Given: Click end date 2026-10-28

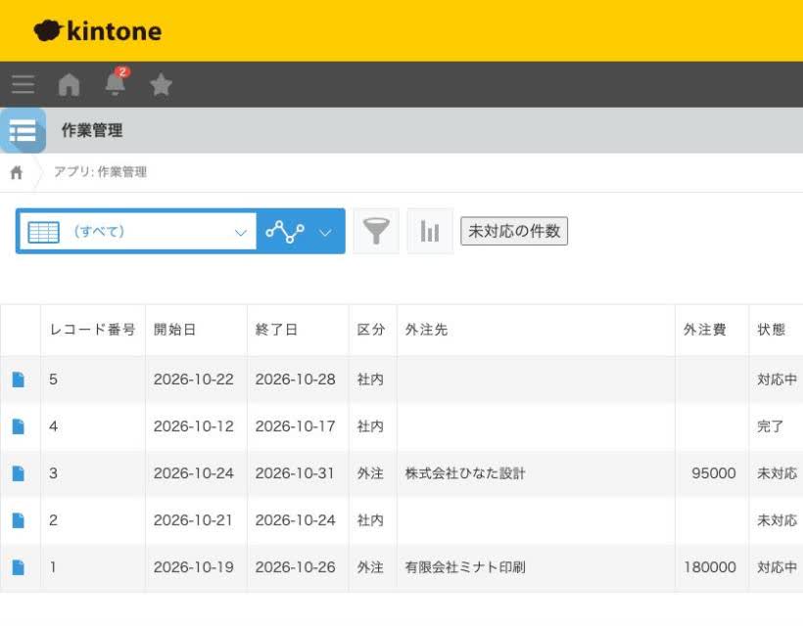Looking at the screenshot, I should 296,380.
